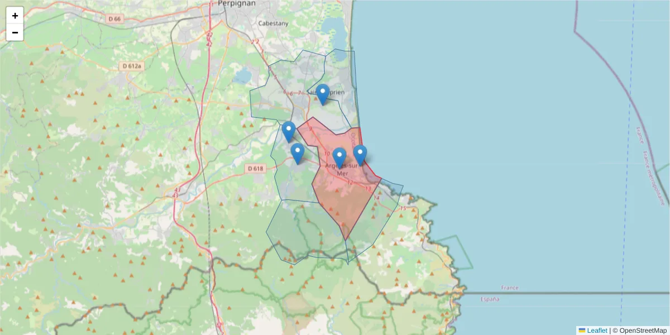Viewport: 670px width, 335px height.
Task: Click the D 618 road shield label
Action: click(x=256, y=168)
